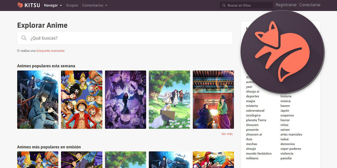Open the misterio category

(252, 106)
